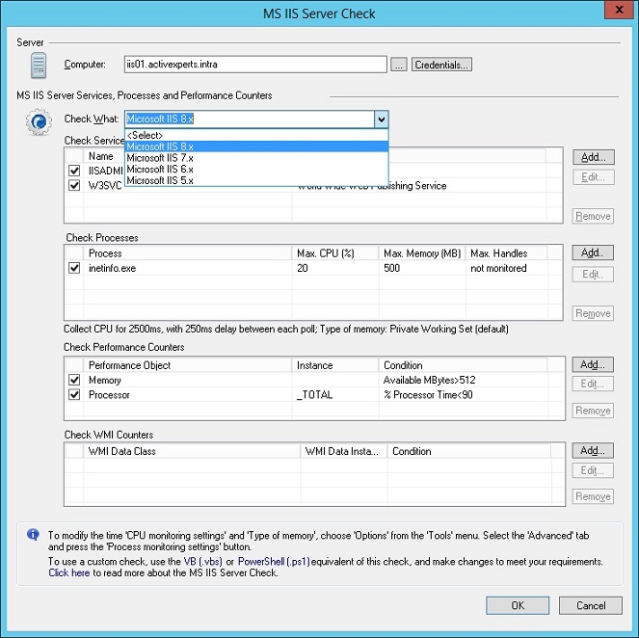Screen dimensions: 639x638
Task: Click the browse (...) button next to Computer
Action: (399, 65)
